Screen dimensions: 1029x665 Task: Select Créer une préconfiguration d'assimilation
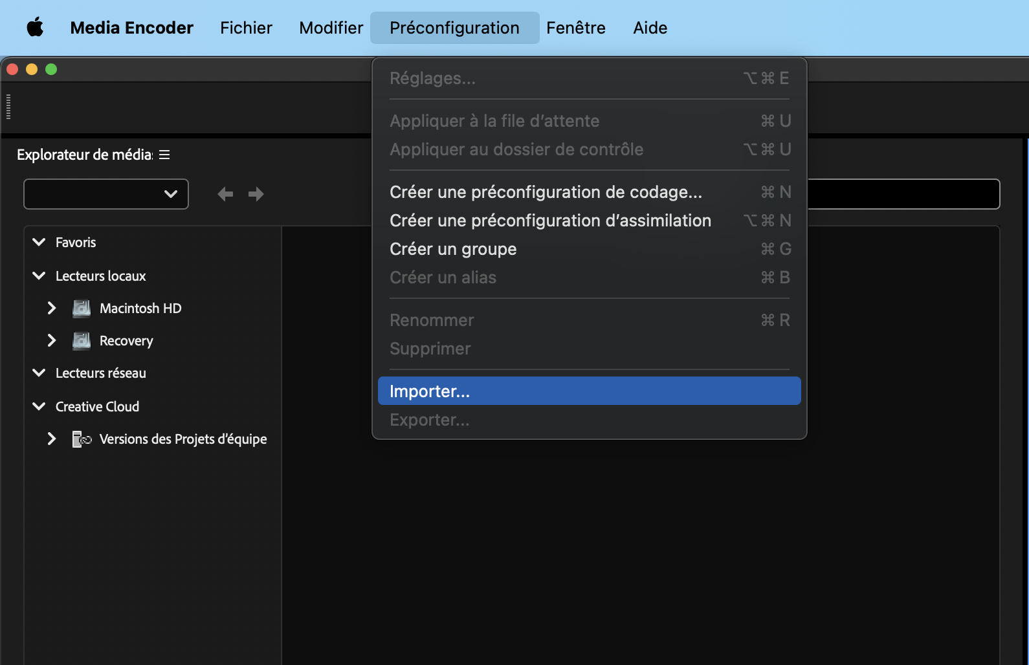click(x=589, y=221)
